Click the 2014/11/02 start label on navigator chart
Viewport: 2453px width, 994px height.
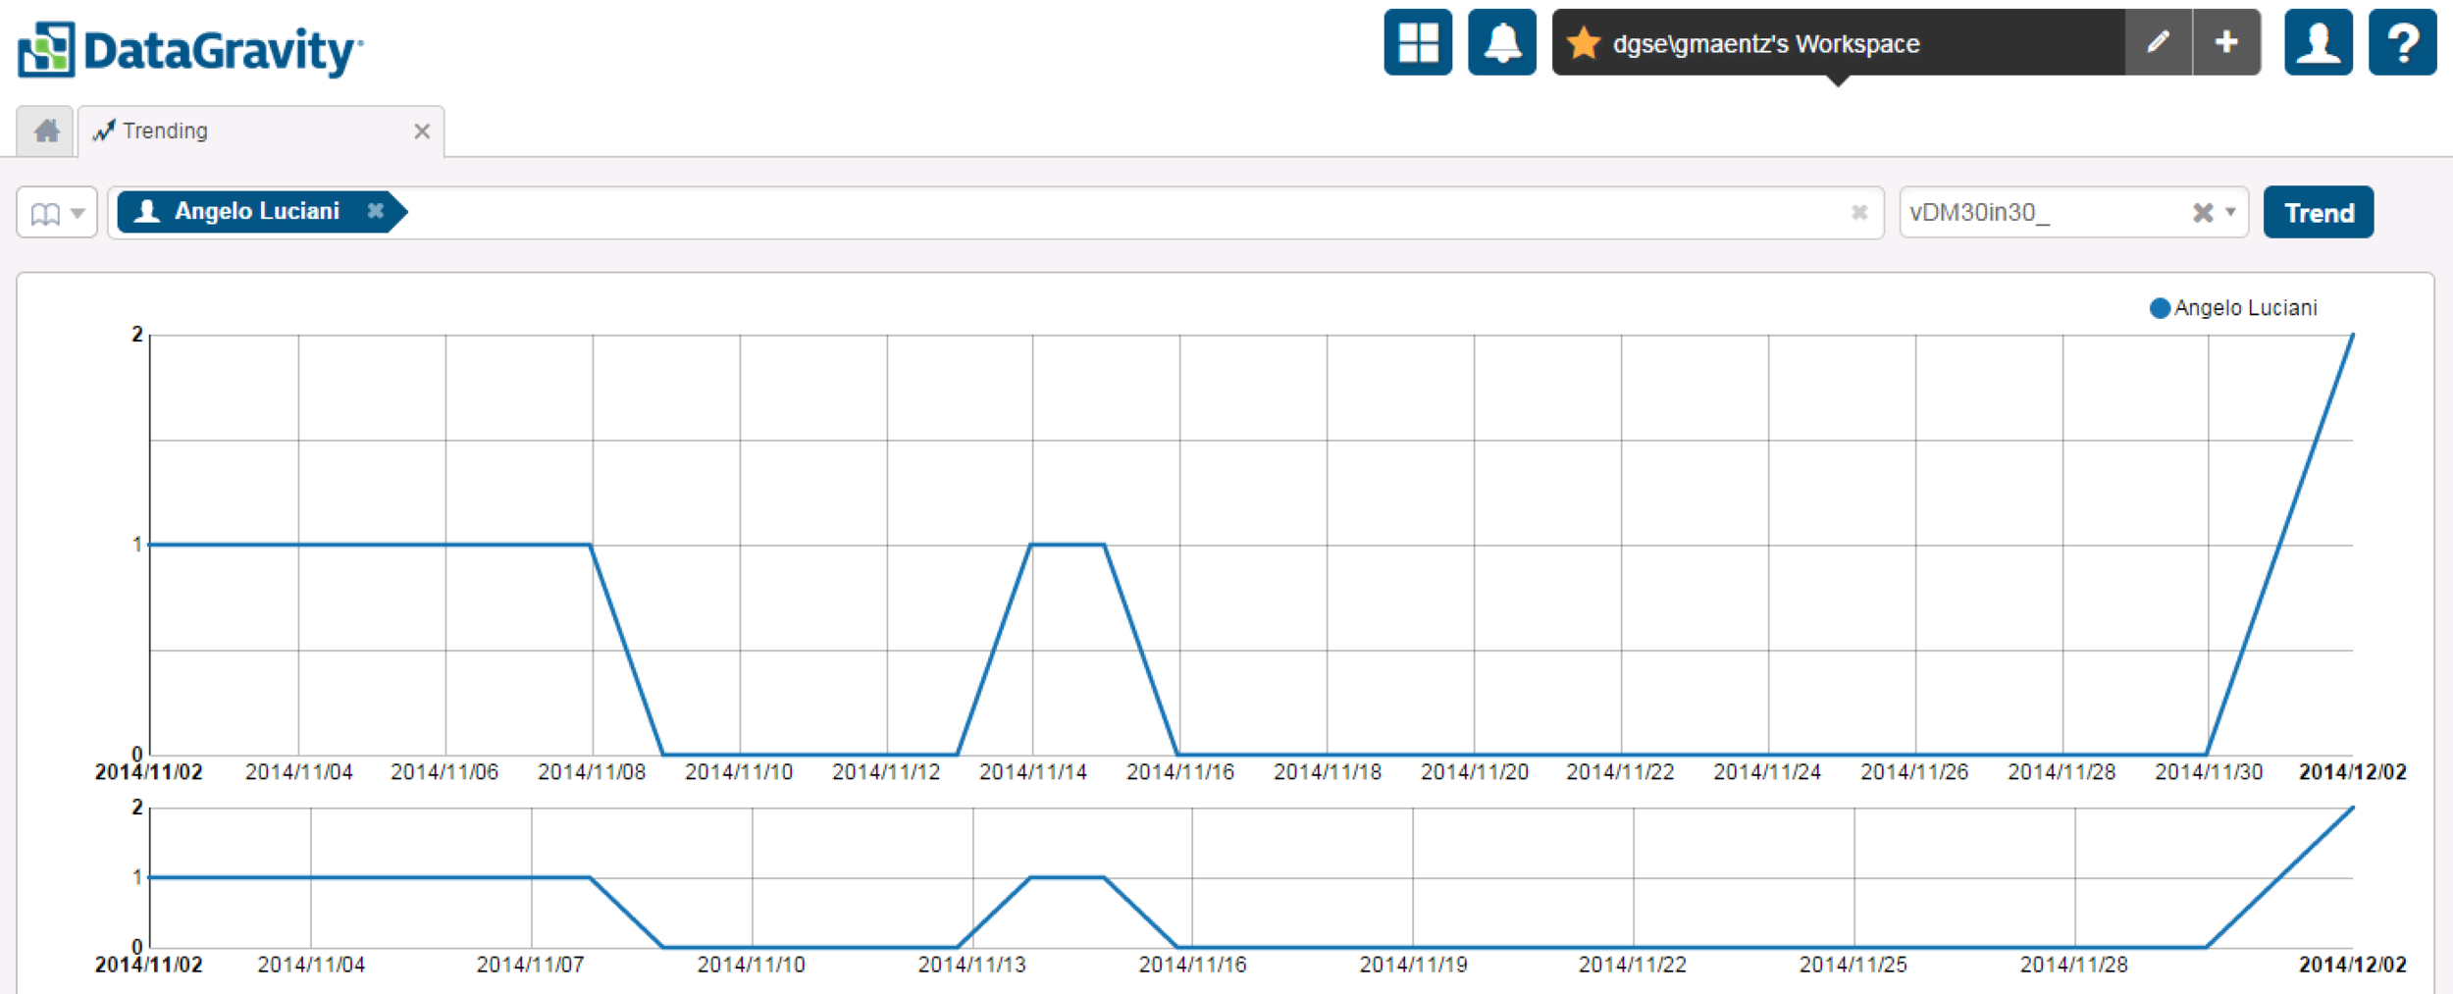tap(148, 965)
